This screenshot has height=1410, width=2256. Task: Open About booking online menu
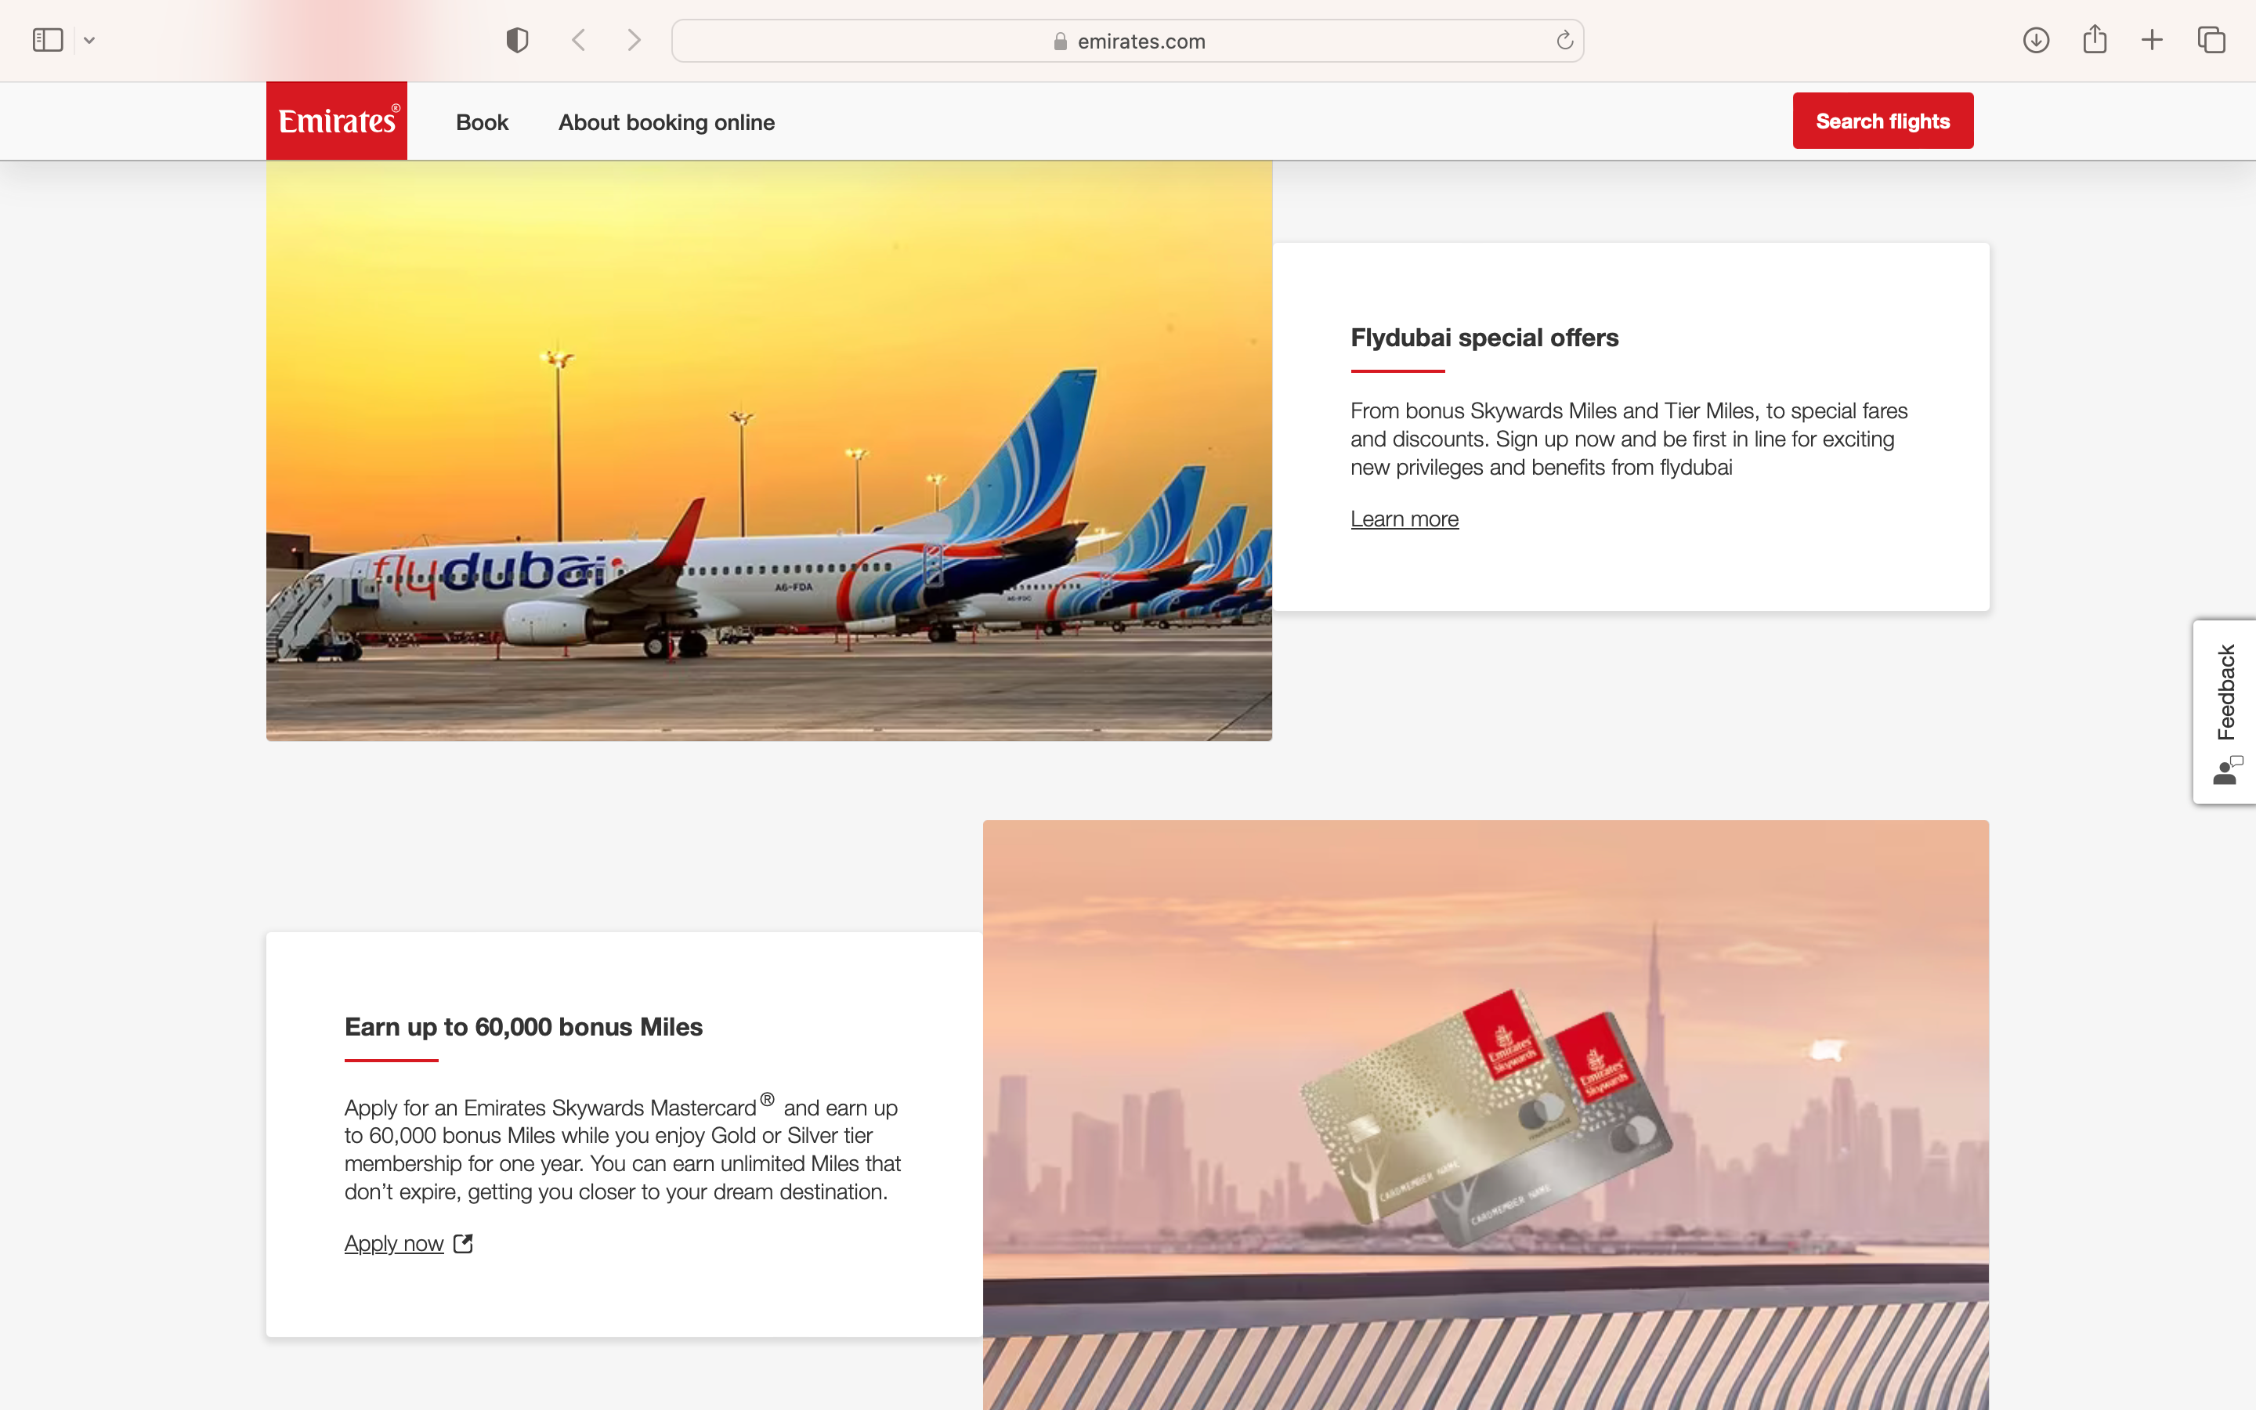pos(667,122)
